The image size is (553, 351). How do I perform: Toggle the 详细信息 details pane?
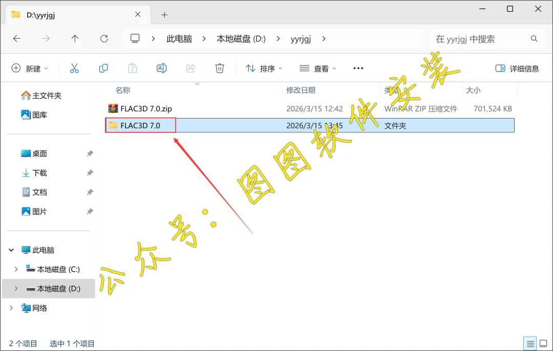[x=517, y=68]
